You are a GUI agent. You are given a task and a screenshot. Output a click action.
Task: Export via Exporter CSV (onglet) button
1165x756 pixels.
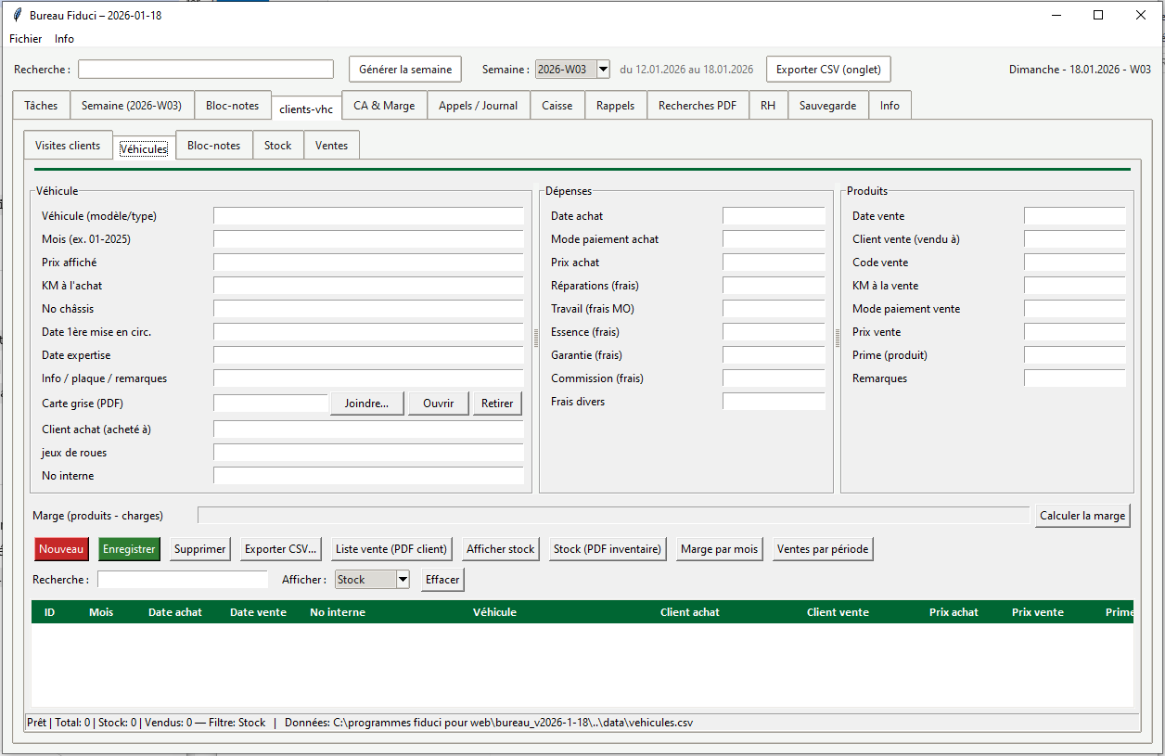point(828,70)
